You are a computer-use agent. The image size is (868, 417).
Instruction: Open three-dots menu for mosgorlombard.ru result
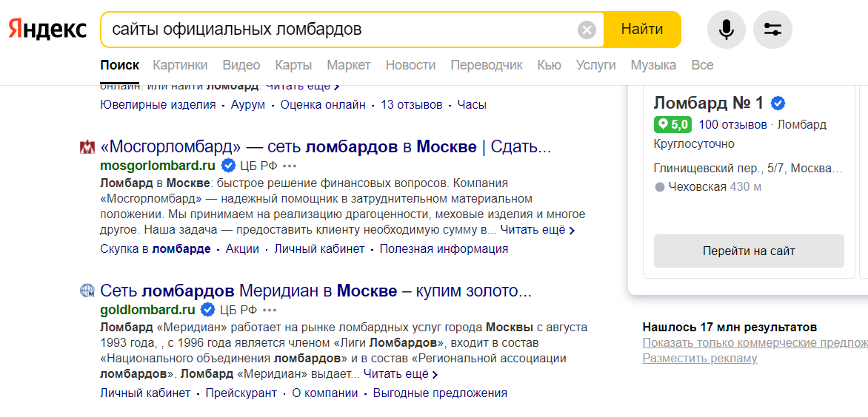(x=290, y=165)
